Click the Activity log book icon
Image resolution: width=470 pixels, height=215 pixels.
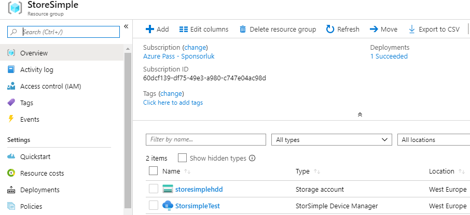tap(11, 69)
